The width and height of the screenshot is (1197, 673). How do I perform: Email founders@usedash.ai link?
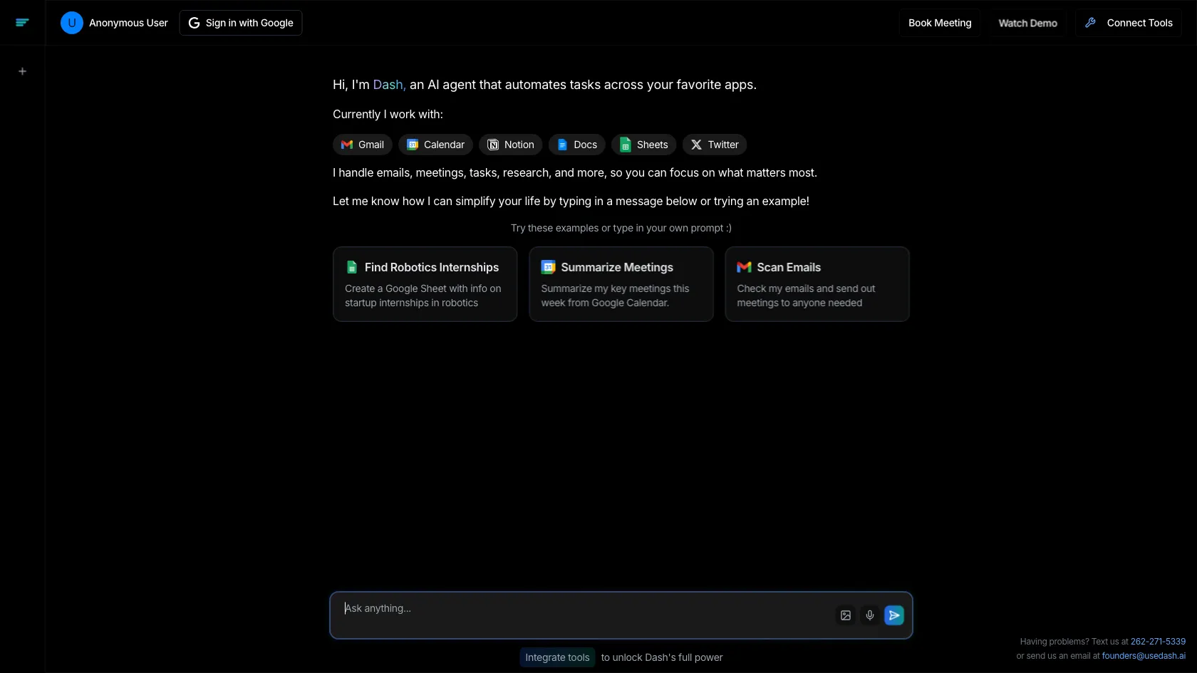click(1144, 656)
